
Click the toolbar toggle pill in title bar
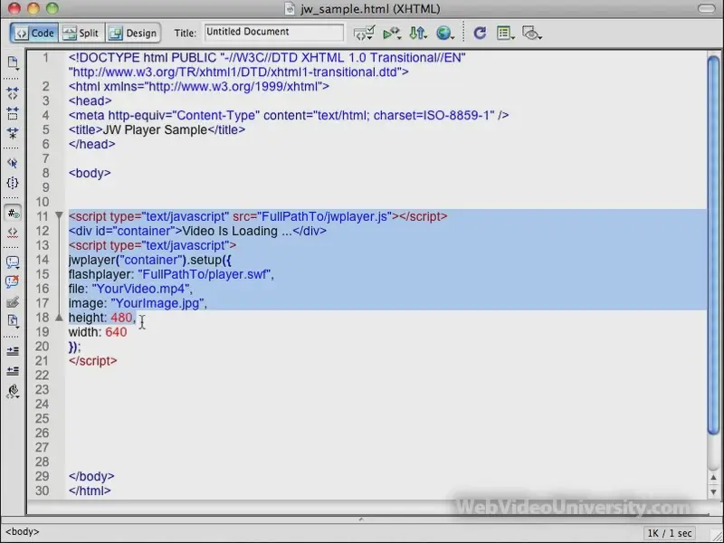tap(706, 8)
